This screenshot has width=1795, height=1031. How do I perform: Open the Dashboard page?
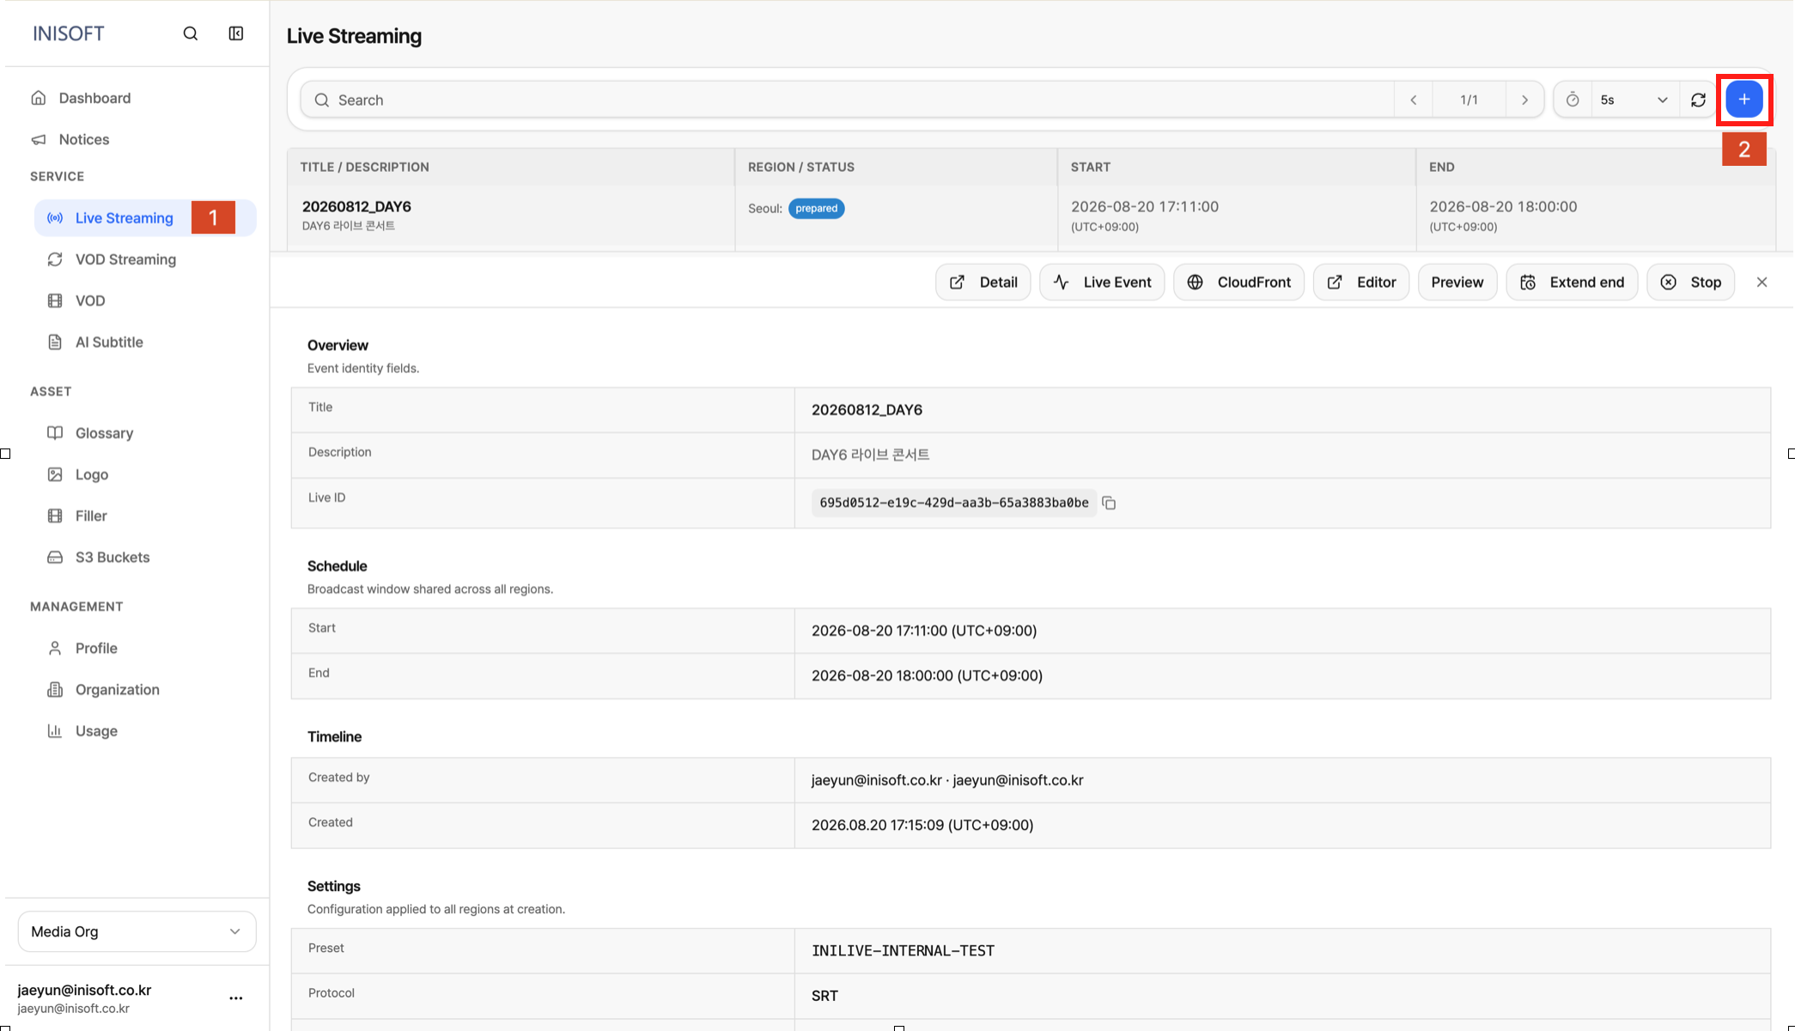point(94,98)
